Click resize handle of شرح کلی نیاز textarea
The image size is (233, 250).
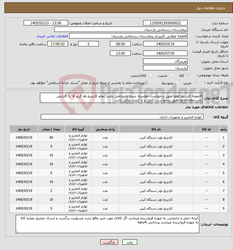point(41,101)
